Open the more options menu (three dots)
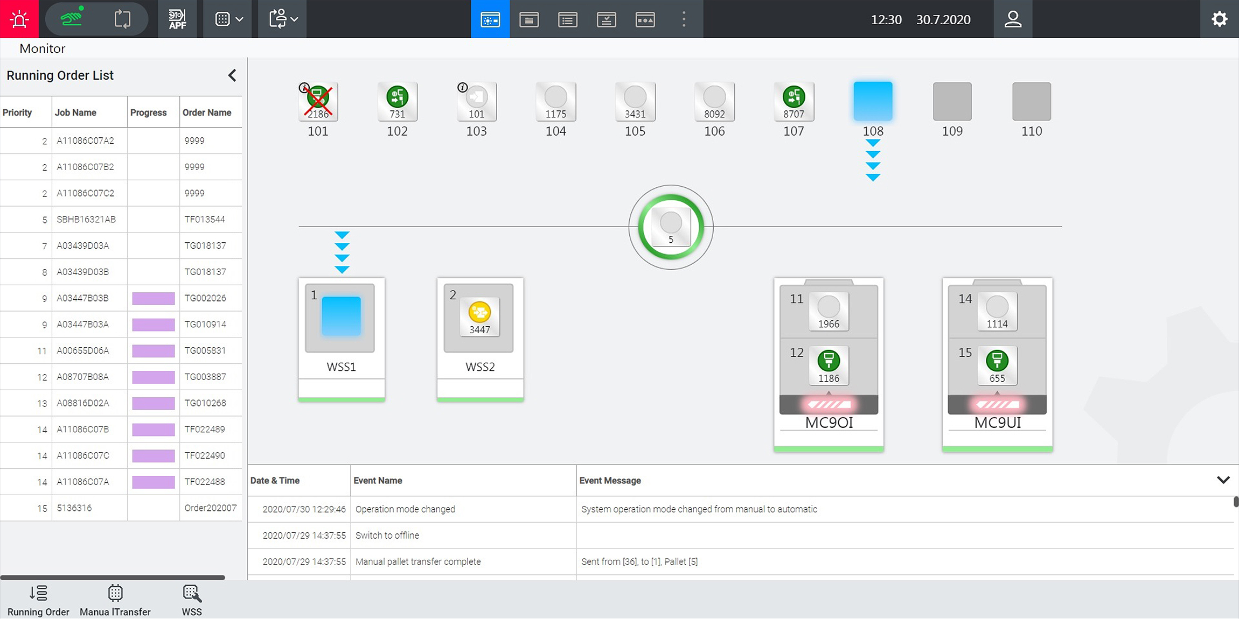 click(684, 19)
